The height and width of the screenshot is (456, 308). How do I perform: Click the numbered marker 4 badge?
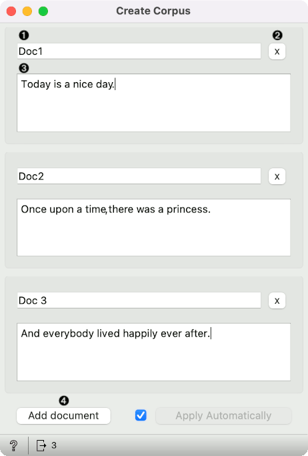(x=63, y=401)
